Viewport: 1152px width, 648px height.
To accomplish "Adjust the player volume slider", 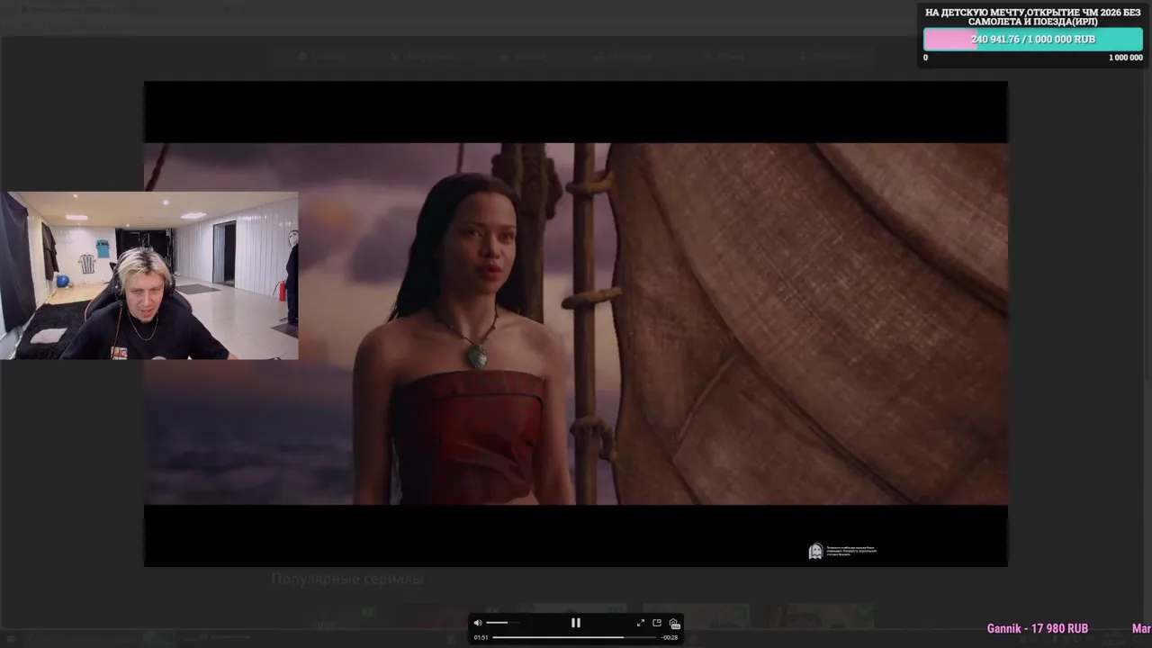I will pyautogui.click(x=502, y=623).
